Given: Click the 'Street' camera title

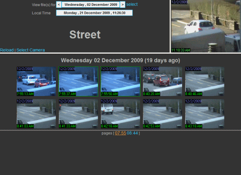Looking at the screenshot, I should pyautogui.click(x=85, y=34).
